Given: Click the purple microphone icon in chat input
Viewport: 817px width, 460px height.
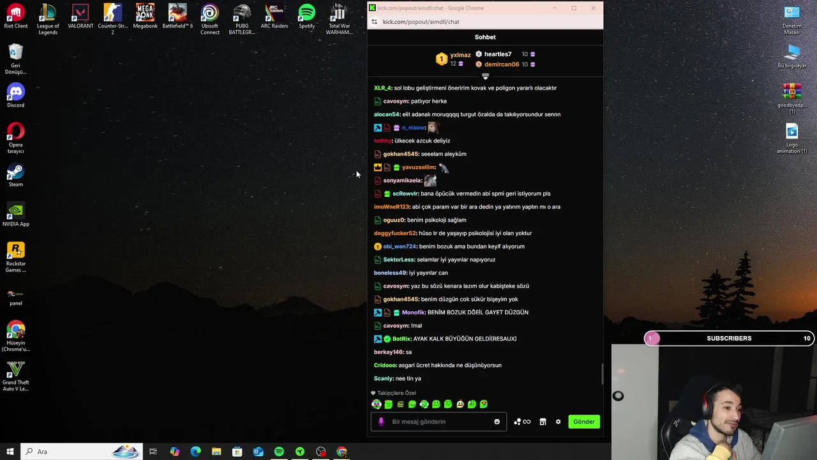Looking at the screenshot, I should coord(381,422).
